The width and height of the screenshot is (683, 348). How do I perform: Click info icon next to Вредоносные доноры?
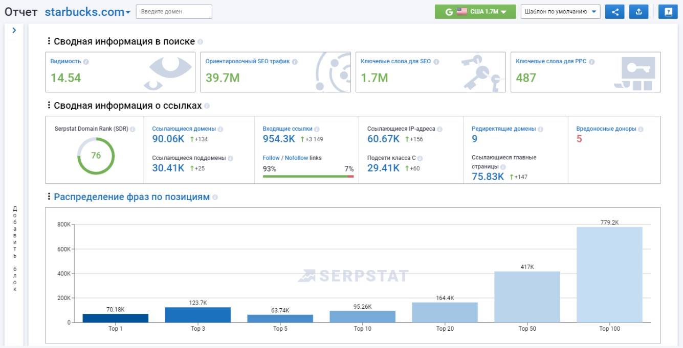coord(641,129)
